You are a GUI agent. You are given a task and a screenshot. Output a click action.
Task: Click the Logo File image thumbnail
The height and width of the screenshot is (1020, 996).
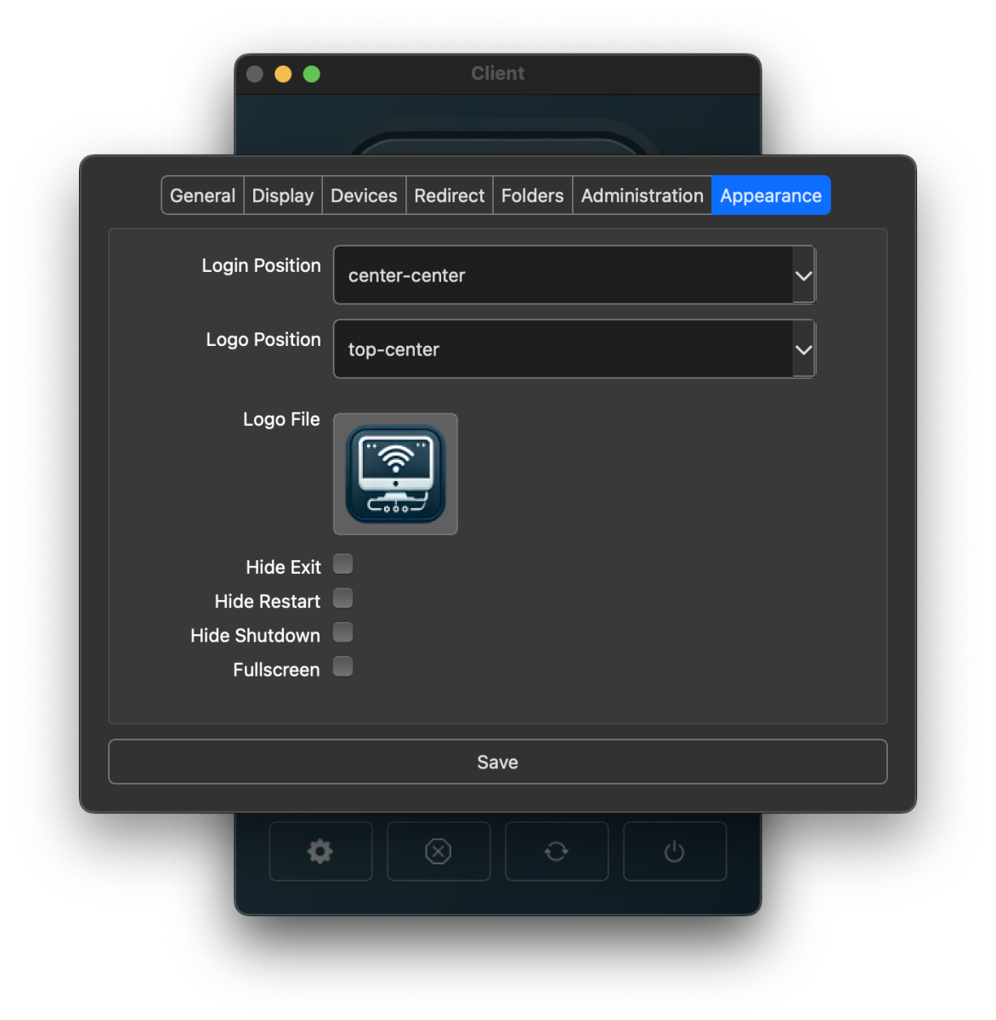[395, 474]
